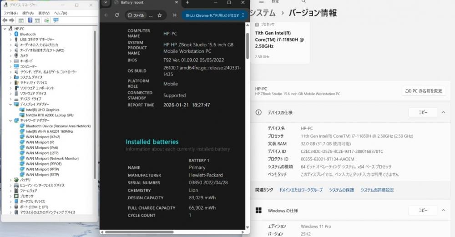Click Battery report page vertical scrollbar thumb
Image resolution: width=455 pixels, height=237 pixels.
(247, 45)
